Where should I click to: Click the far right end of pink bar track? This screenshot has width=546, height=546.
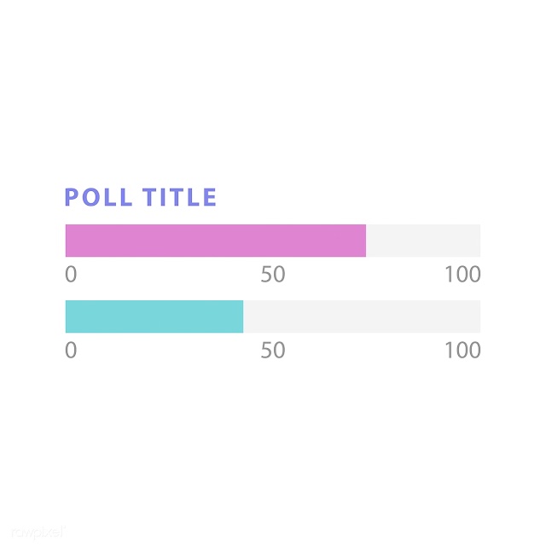point(479,241)
